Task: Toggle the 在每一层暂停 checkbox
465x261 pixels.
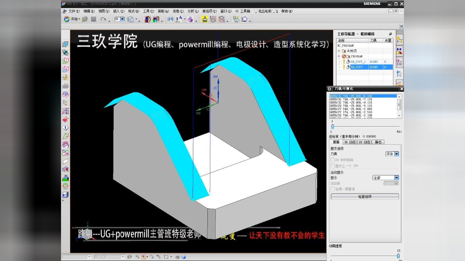Action: 333,189
